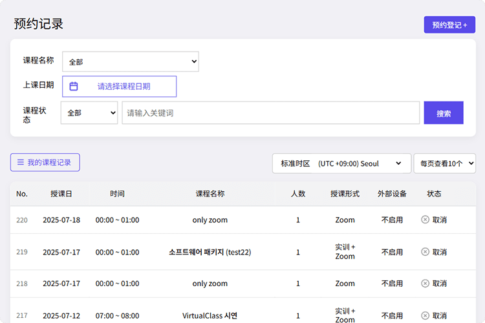Click 实训 + Zoom format in row 219
The height and width of the screenshot is (323, 485).
(x=345, y=251)
